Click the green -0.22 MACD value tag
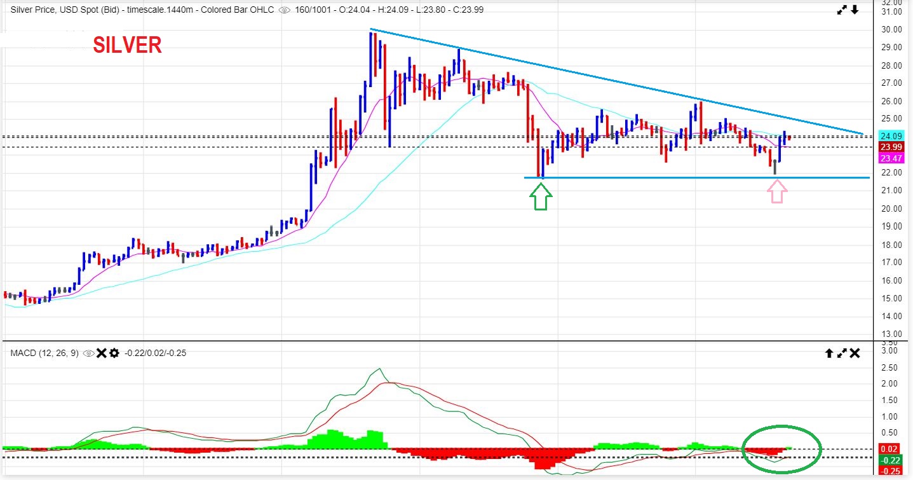 click(x=891, y=460)
